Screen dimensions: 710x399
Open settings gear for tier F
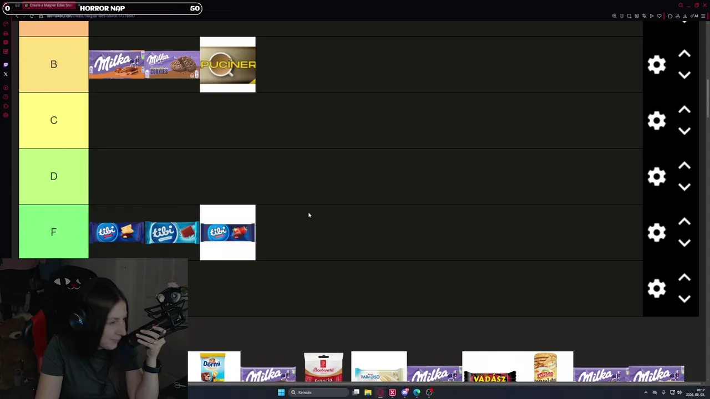(x=657, y=233)
